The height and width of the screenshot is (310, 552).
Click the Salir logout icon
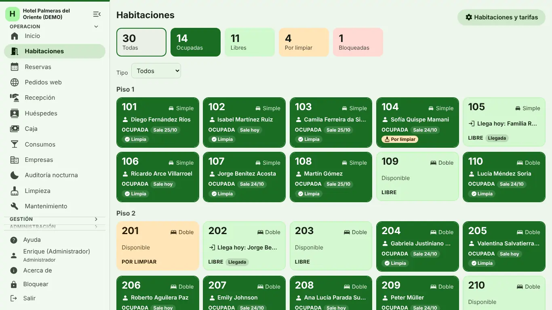[14, 298]
